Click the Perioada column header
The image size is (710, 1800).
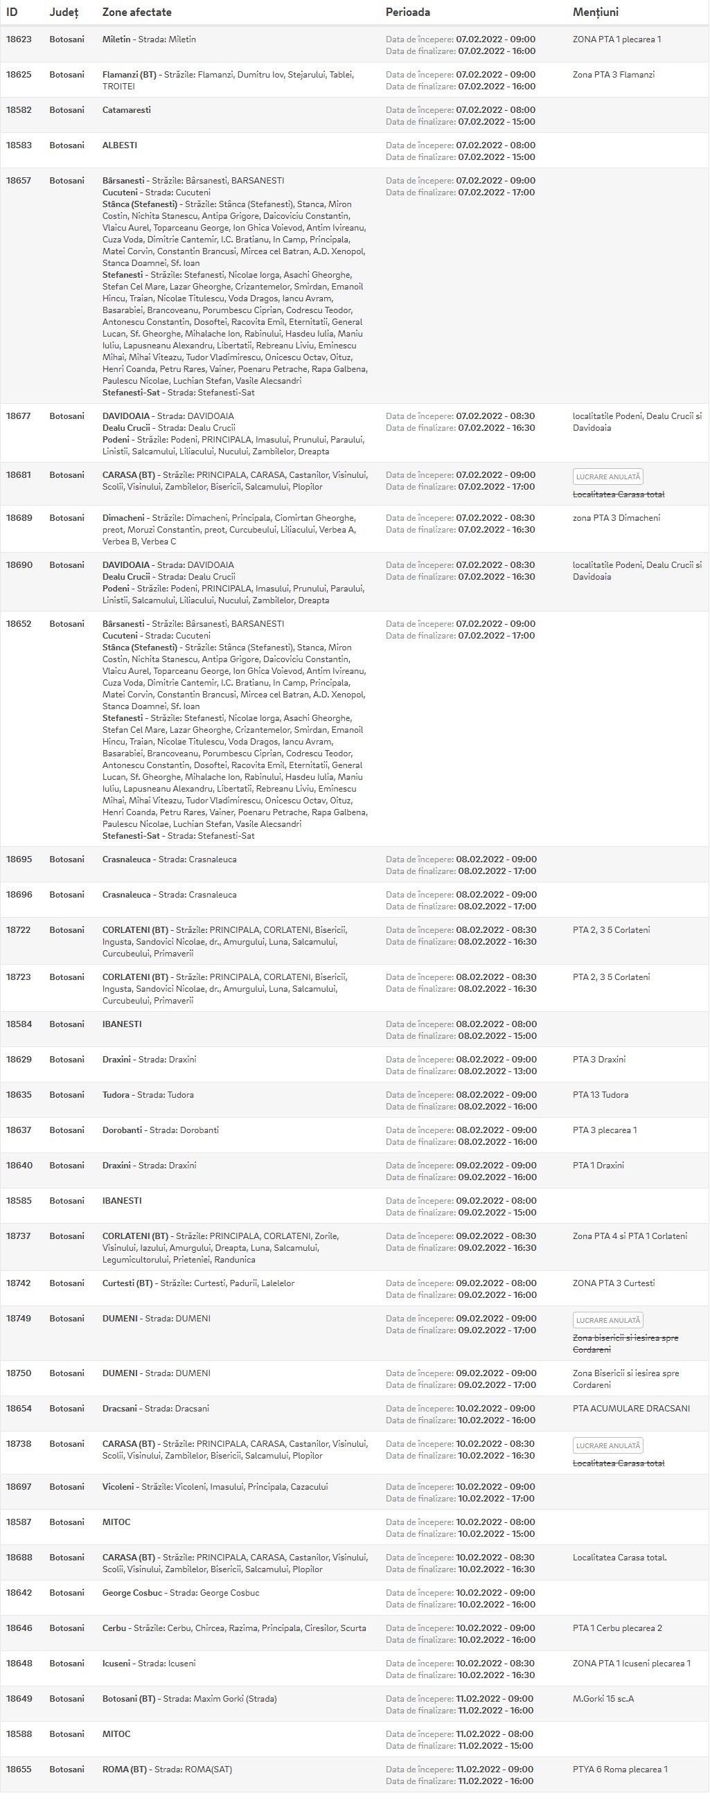click(x=408, y=12)
